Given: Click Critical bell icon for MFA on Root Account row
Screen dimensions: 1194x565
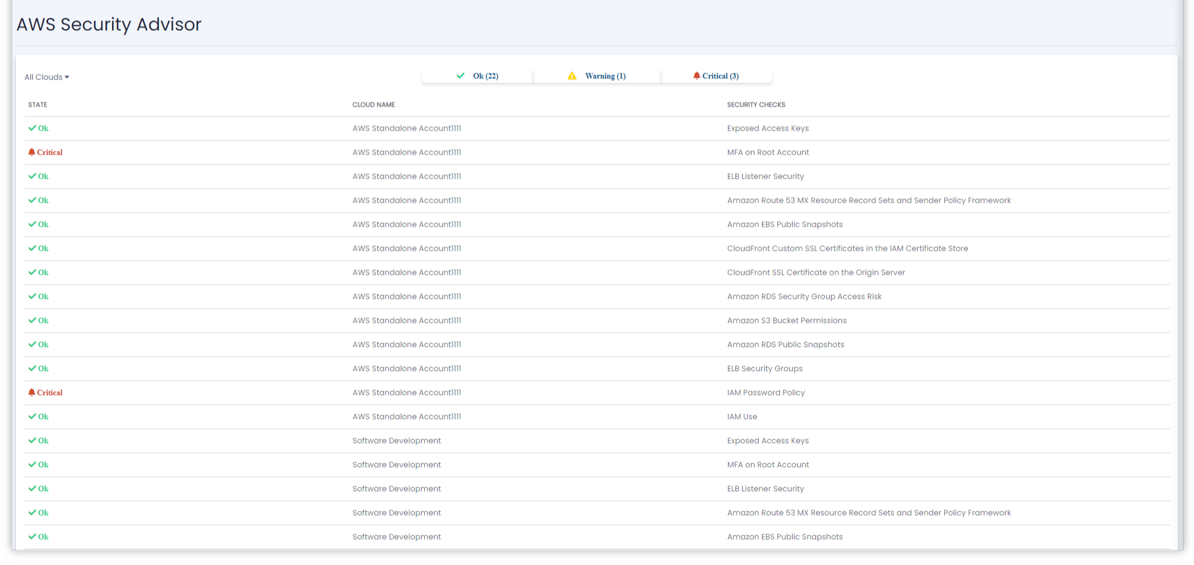Looking at the screenshot, I should click(31, 152).
